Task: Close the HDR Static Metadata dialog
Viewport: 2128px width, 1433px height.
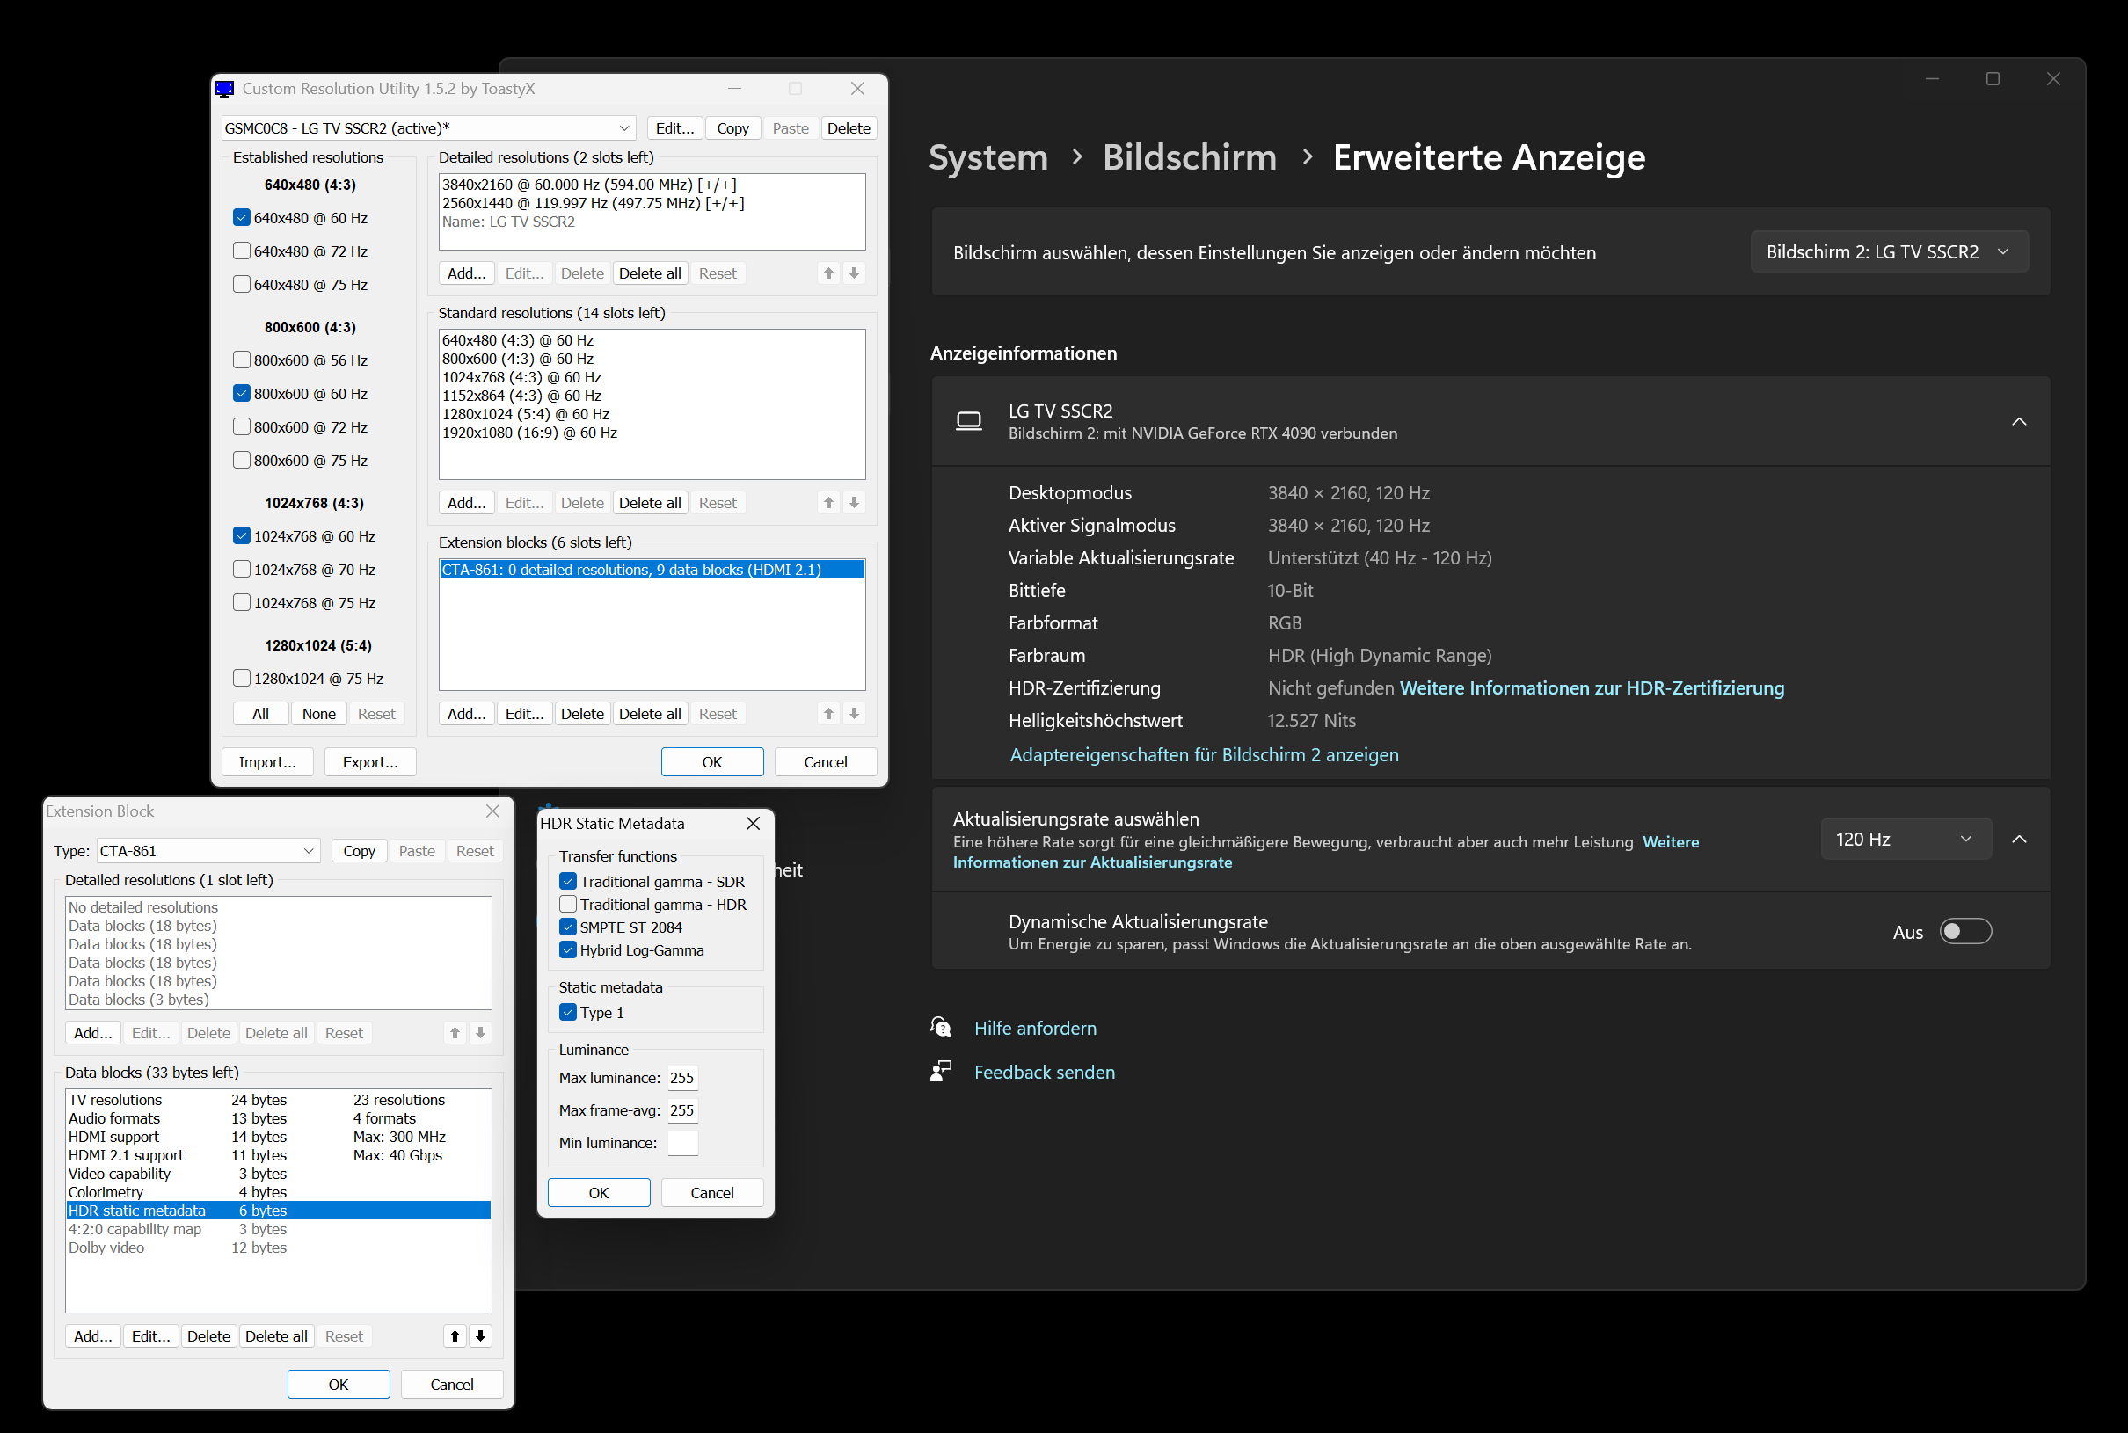Action: coord(753,823)
